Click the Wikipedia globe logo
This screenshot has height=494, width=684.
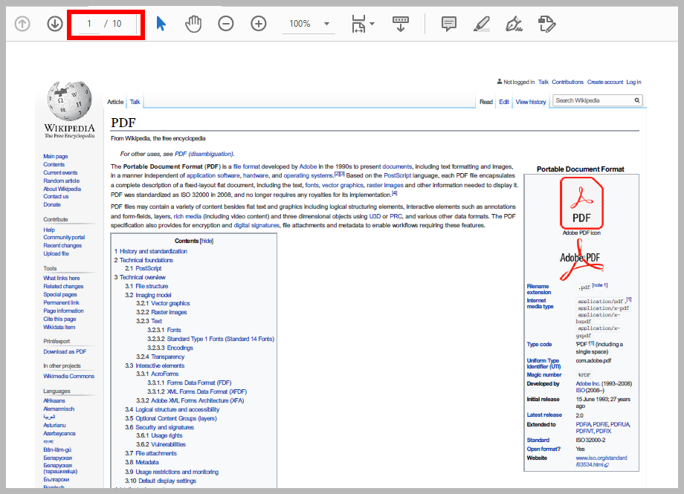pos(70,101)
